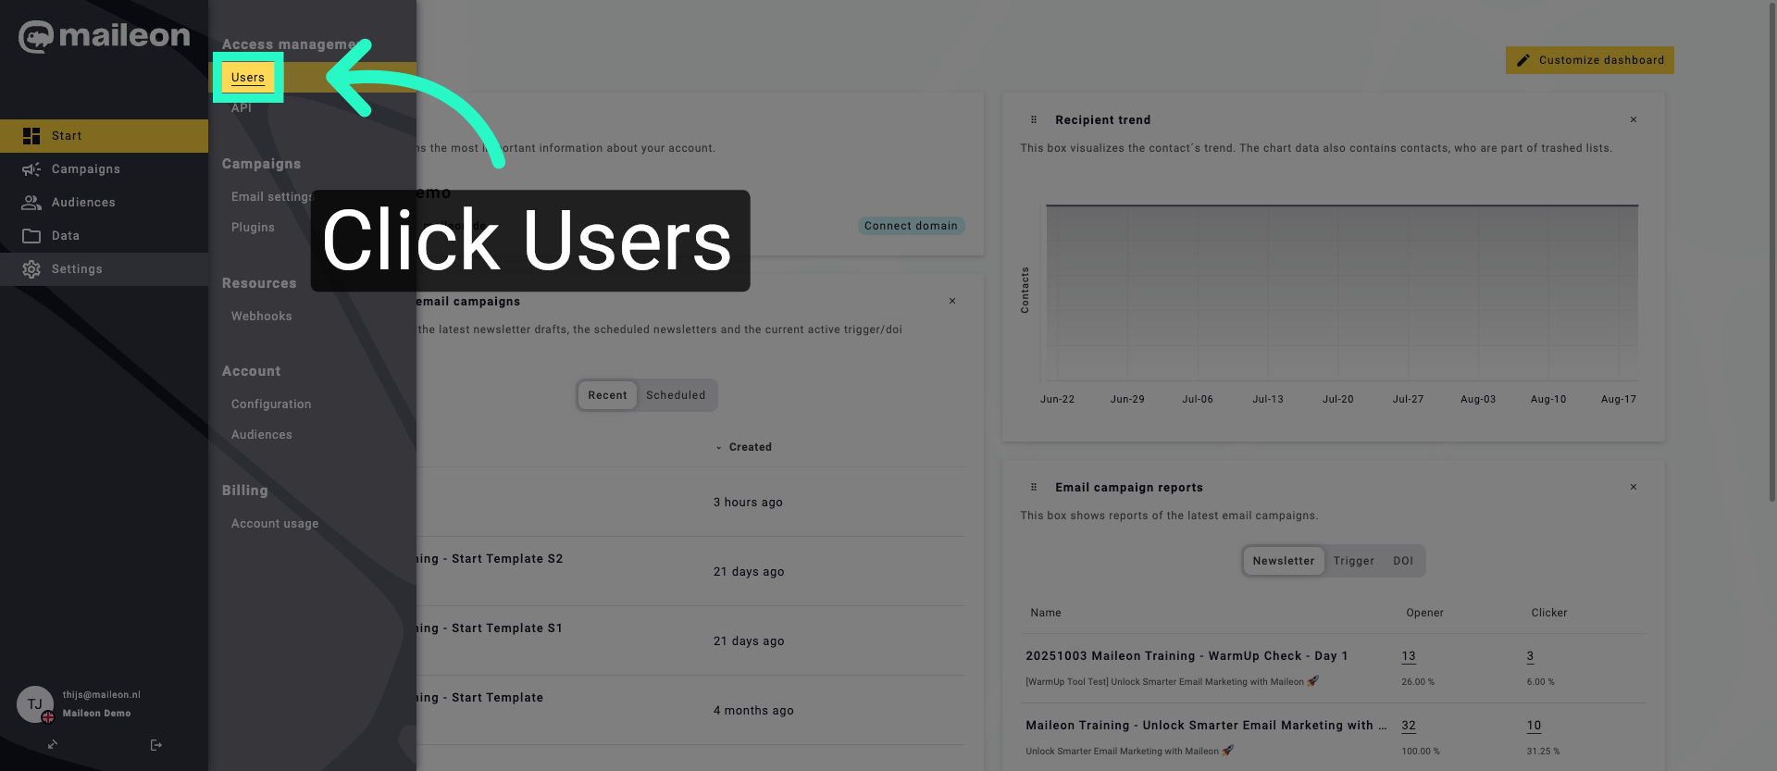Screen dimensions: 1777x771
Task: Click thijs@maileon.nl account email
Action: 102,695
